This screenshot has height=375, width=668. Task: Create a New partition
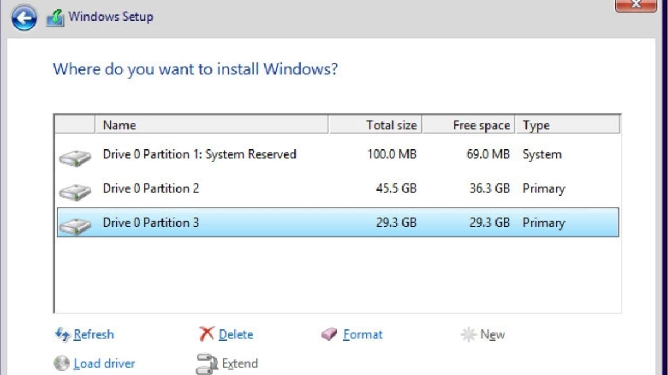tap(493, 334)
